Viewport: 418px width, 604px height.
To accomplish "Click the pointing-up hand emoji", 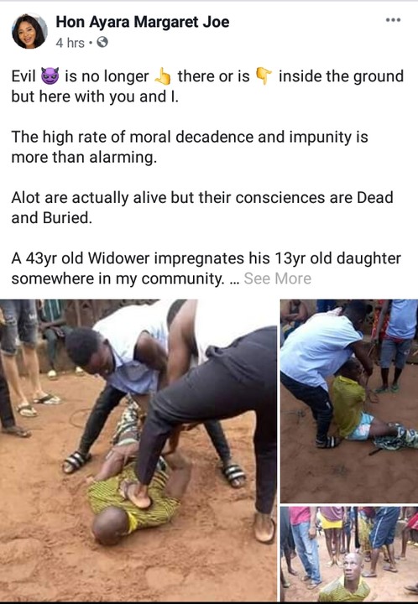I will pos(163,75).
